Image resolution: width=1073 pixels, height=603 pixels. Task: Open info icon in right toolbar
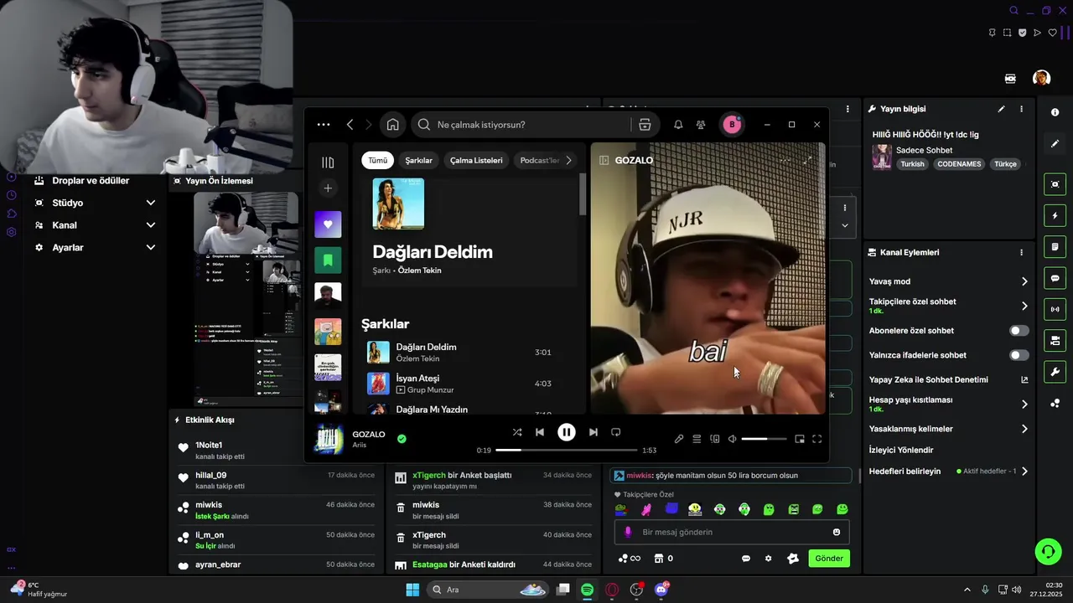1055,112
